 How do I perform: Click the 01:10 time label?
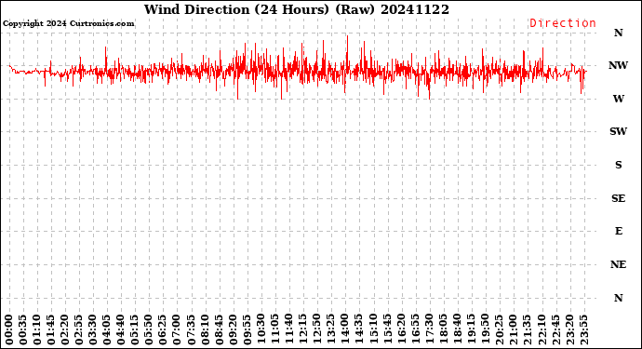point(37,330)
